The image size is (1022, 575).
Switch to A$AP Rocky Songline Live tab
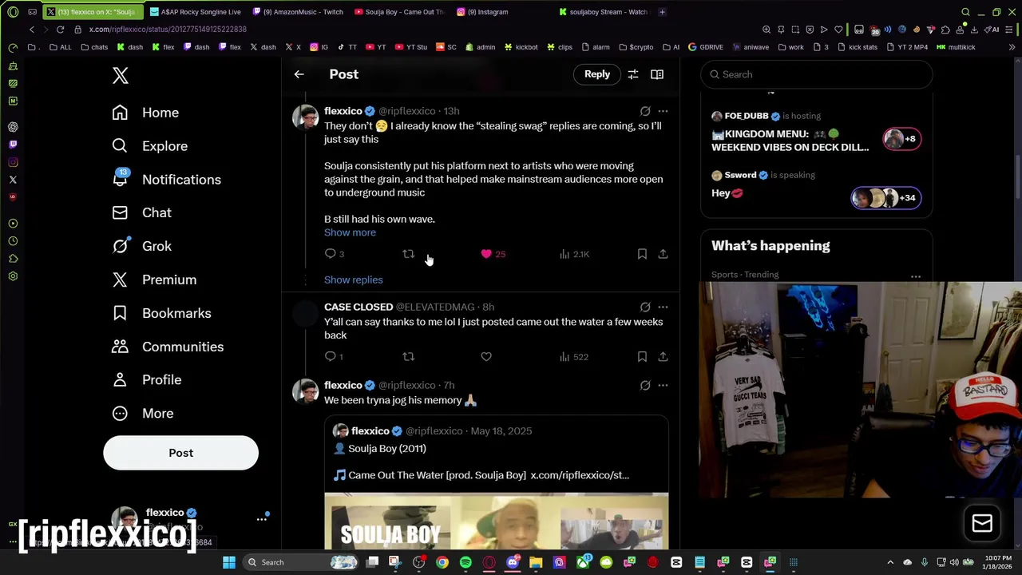click(x=195, y=12)
